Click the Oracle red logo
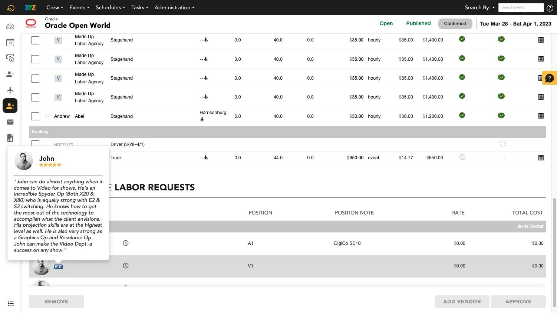 [31, 23]
